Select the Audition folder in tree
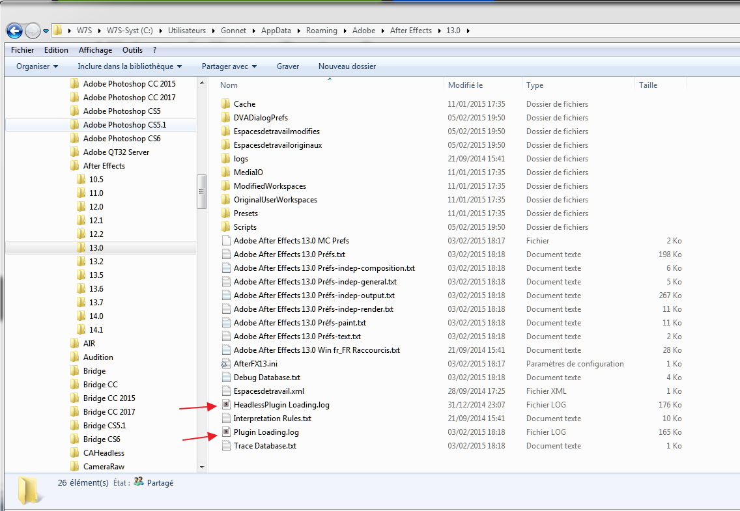Screen dimensions: 740x511 tap(98, 357)
